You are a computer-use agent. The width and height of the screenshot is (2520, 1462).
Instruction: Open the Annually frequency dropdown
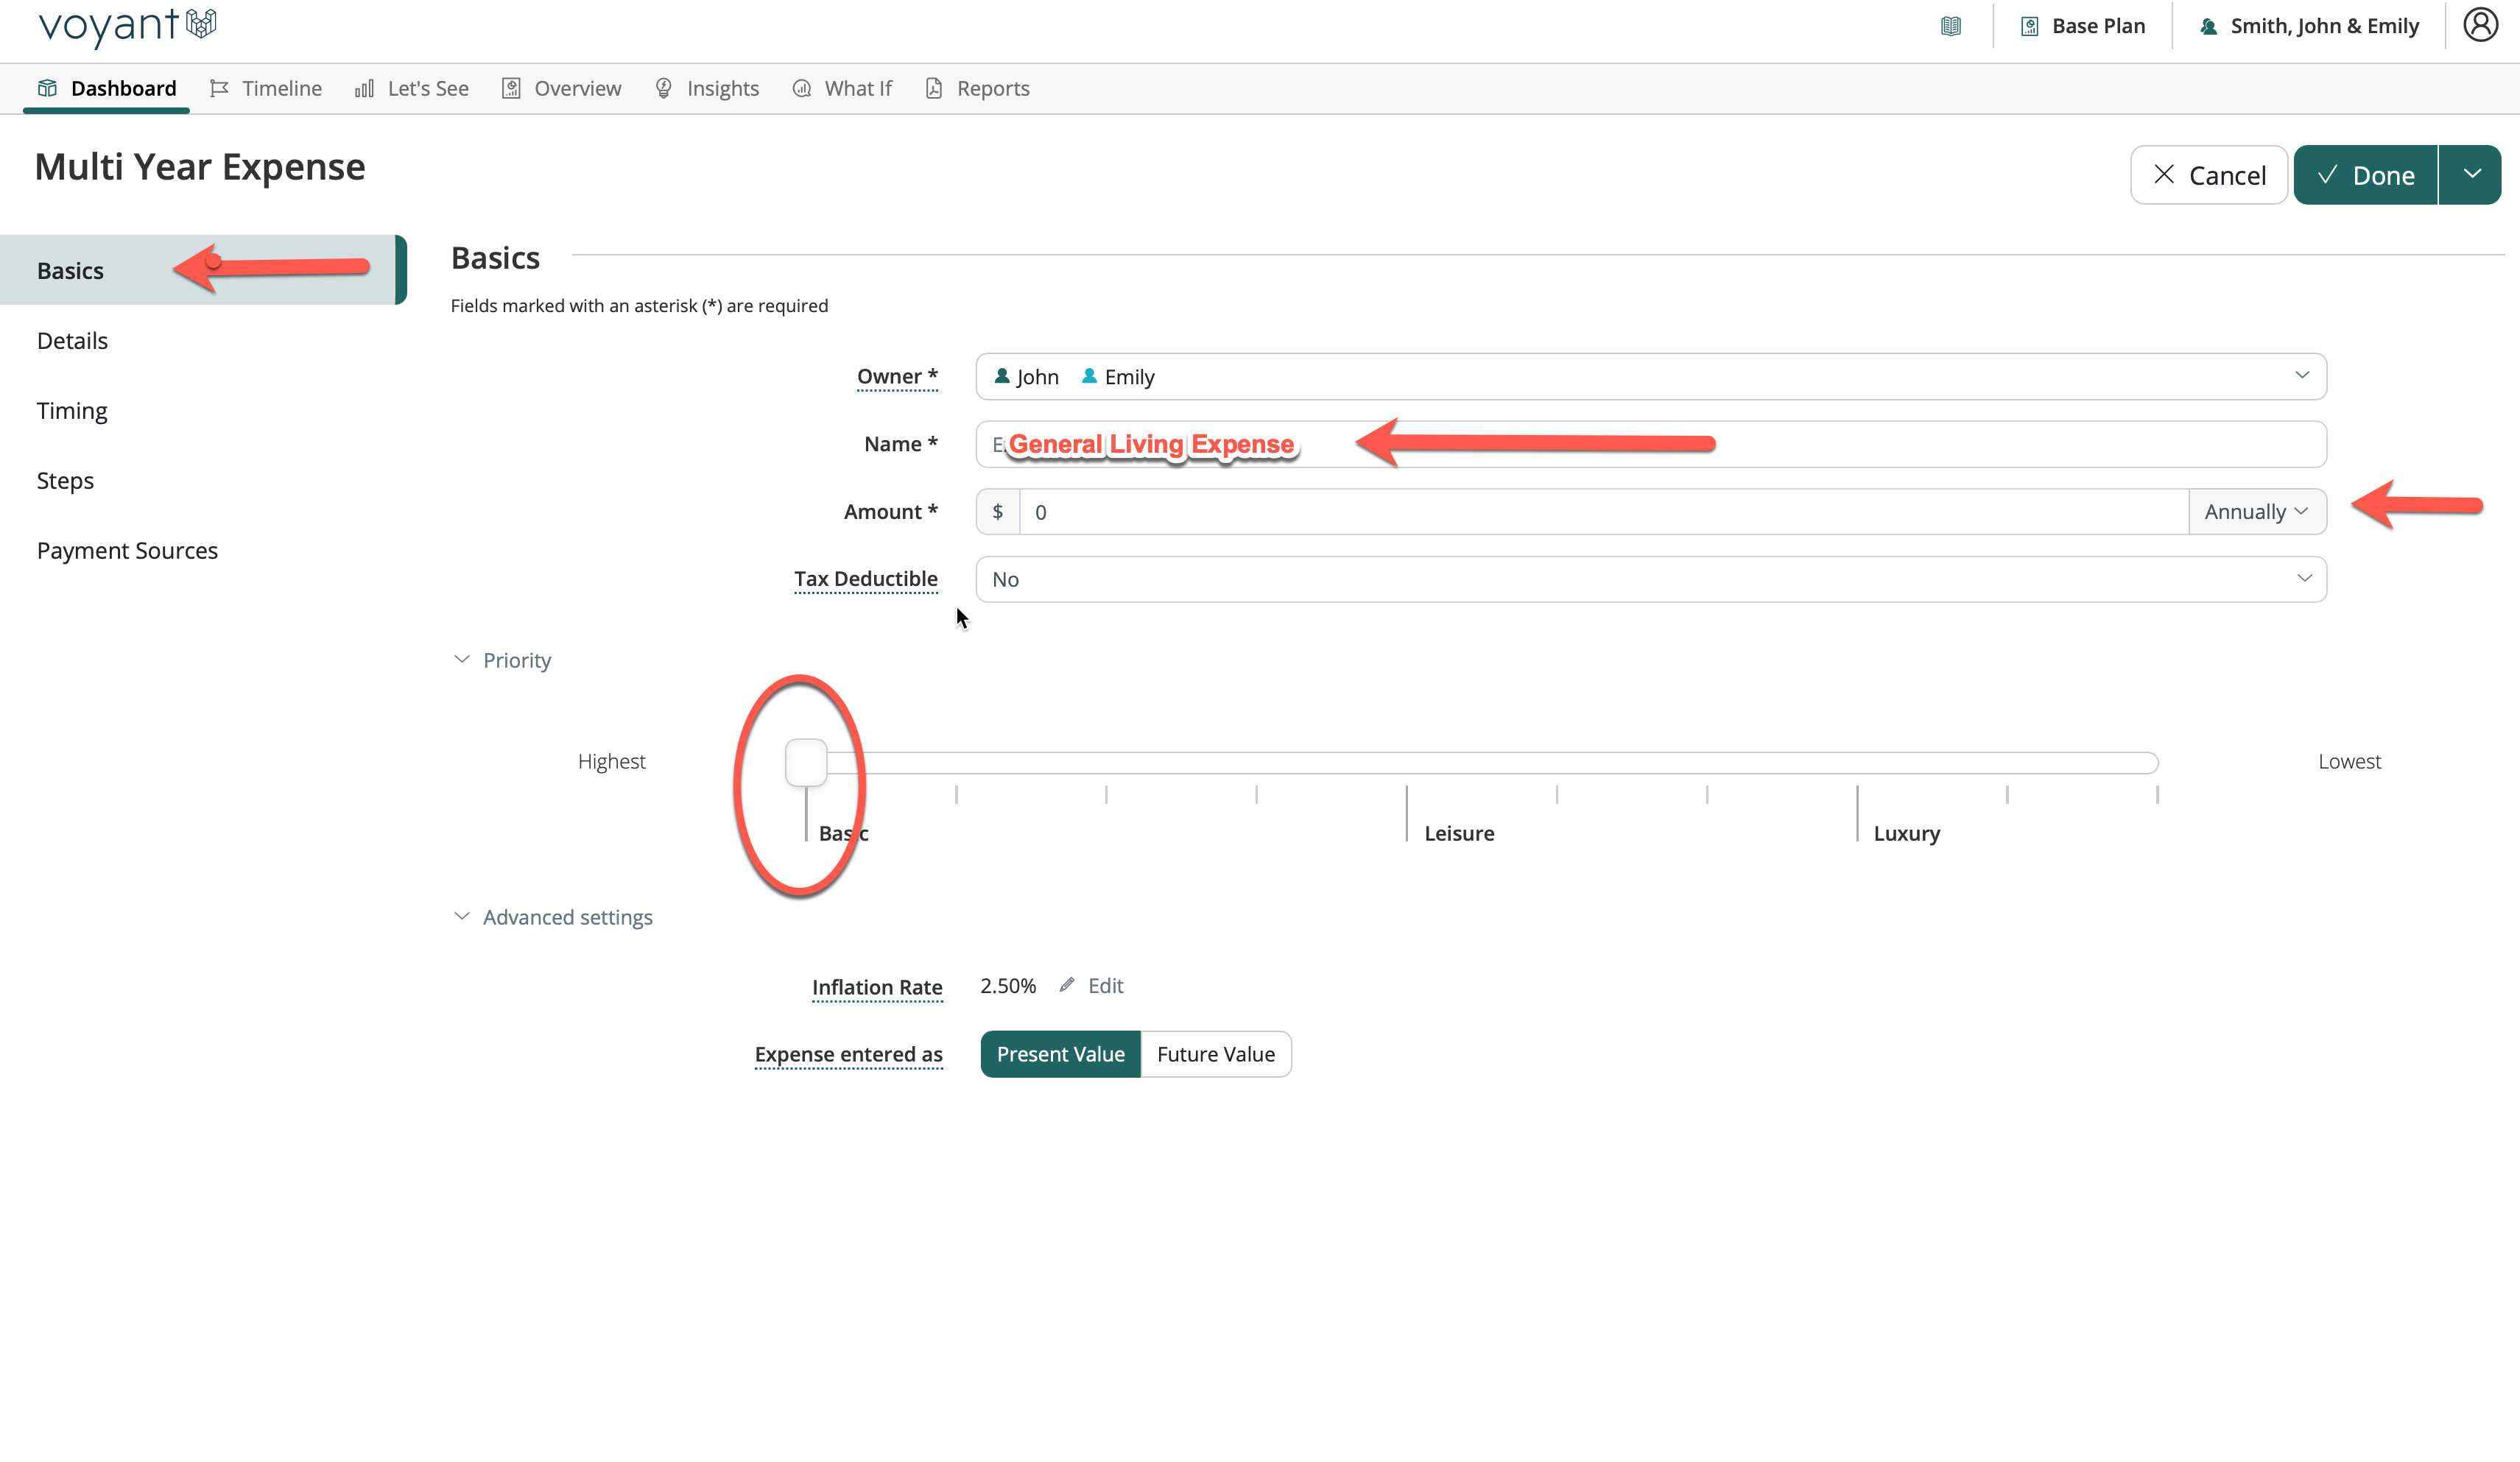tap(2256, 512)
